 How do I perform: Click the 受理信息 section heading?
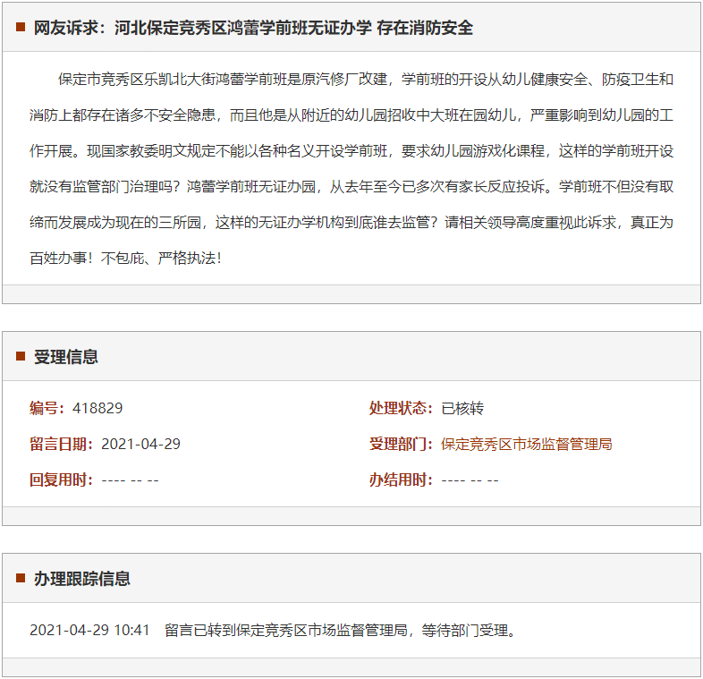[66, 357]
